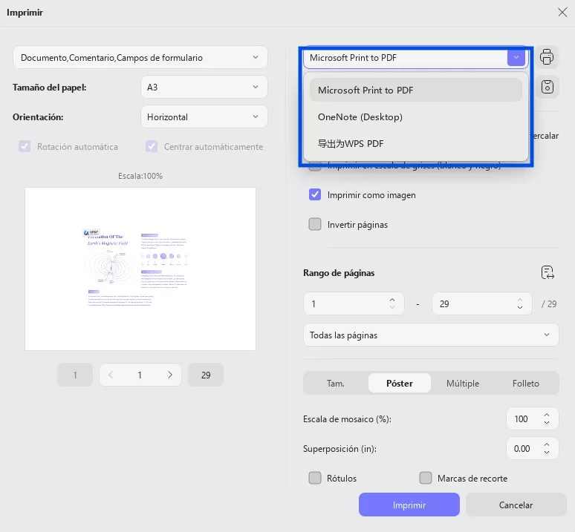Increase the end page number
The image size is (575, 532).
pyautogui.click(x=520, y=300)
